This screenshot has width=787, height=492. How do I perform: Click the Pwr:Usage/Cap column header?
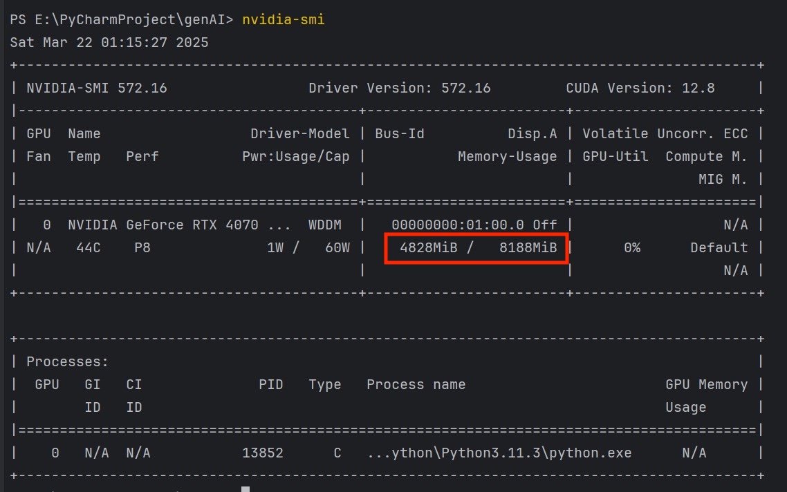tap(295, 156)
